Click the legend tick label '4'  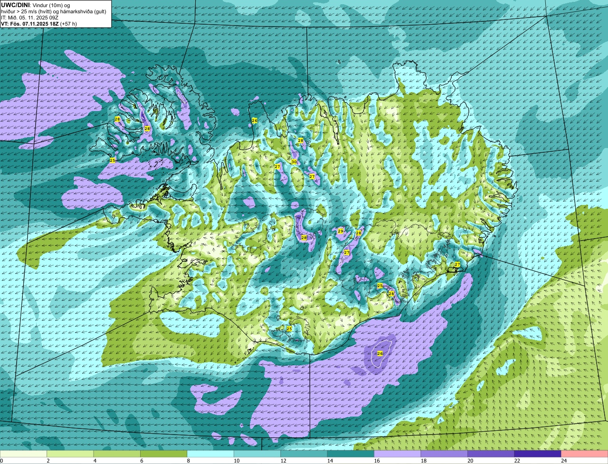94,460
